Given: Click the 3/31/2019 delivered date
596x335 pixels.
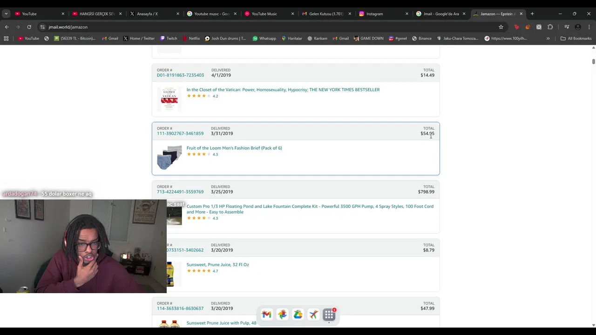Looking at the screenshot, I should click(222, 134).
